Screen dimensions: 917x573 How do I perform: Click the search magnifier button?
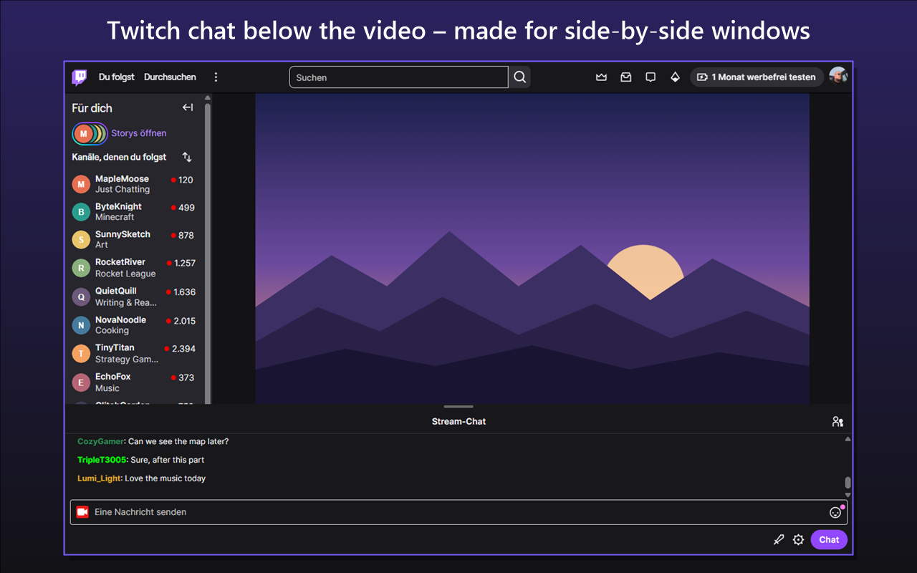click(x=520, y=77)
